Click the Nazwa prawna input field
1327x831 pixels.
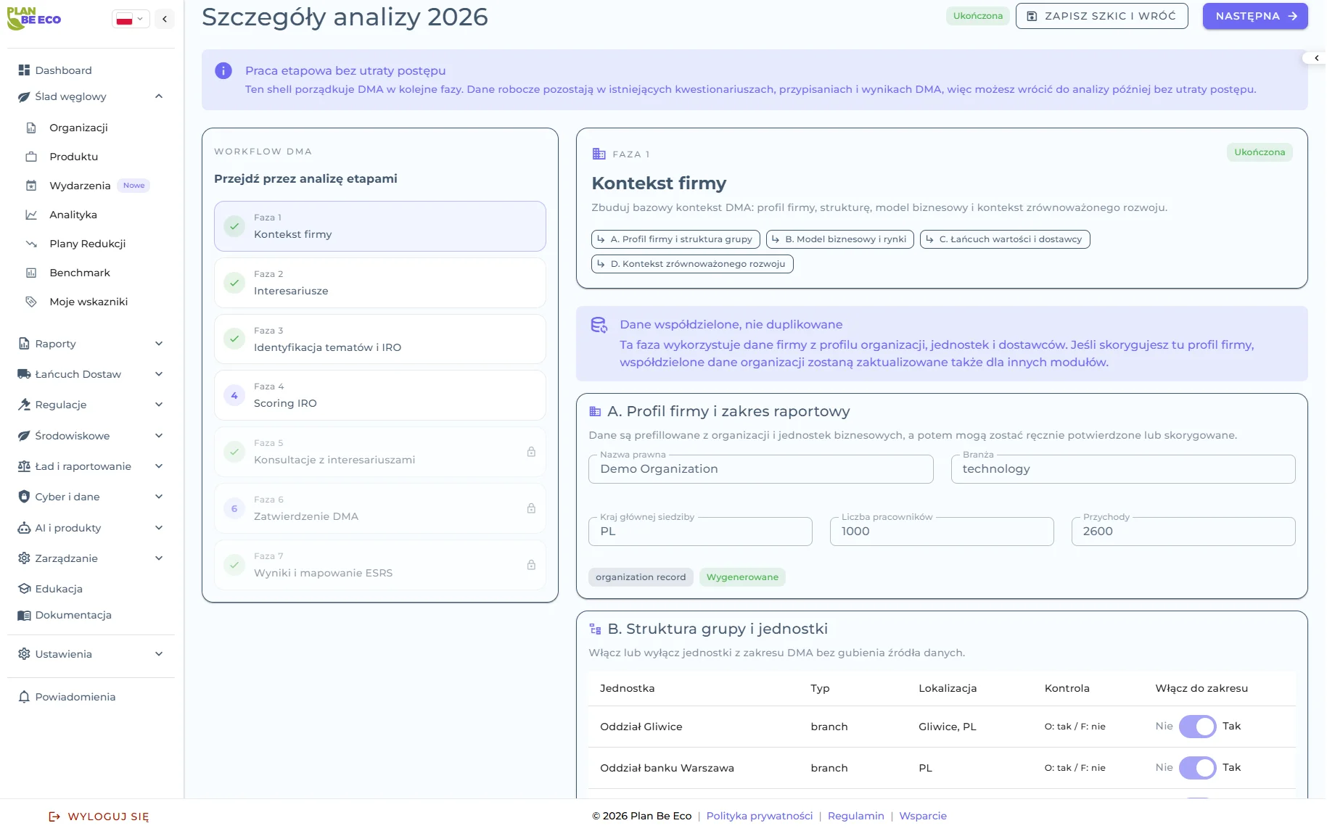pos(760,469)
